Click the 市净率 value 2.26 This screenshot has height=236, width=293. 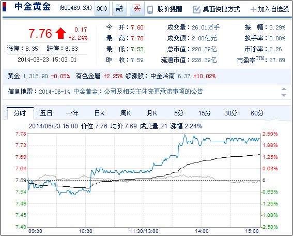[x=275, y=49]
